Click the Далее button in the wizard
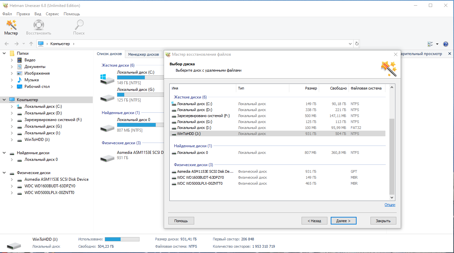Screen dimensions: 454x253 [343, 221]
